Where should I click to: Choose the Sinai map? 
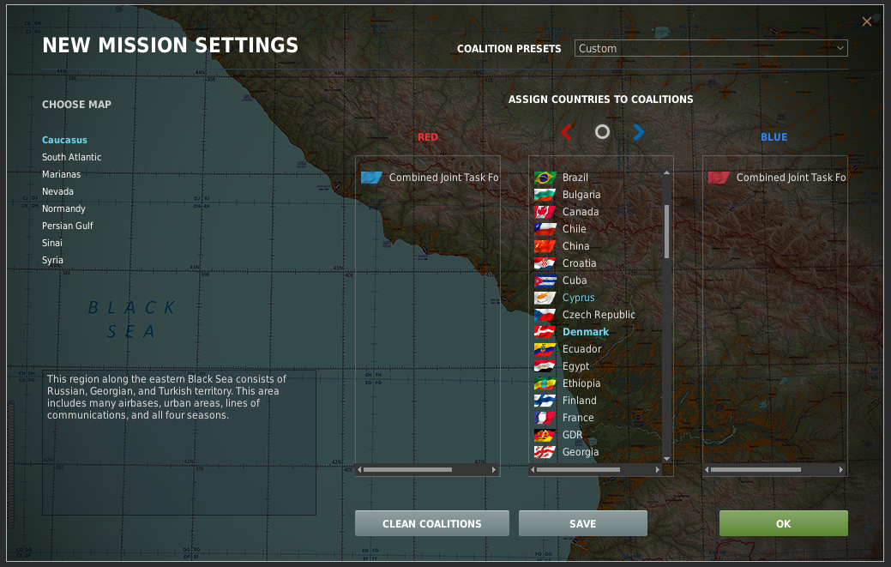(x=51, y=243)
